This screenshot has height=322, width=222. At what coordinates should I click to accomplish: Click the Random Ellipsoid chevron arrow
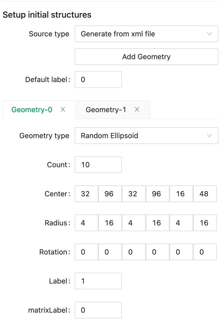pos(209,136)
